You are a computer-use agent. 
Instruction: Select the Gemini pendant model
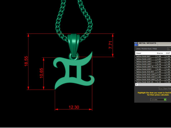74,71
